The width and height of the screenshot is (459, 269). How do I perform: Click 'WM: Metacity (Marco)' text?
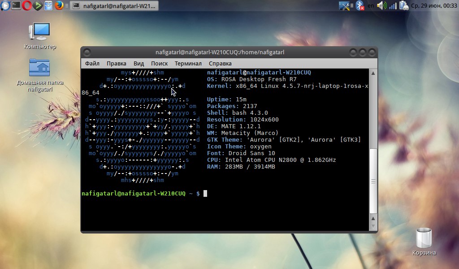click(242, 133)
